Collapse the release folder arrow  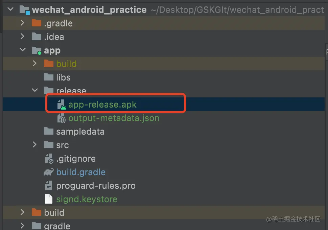point(34,91)
